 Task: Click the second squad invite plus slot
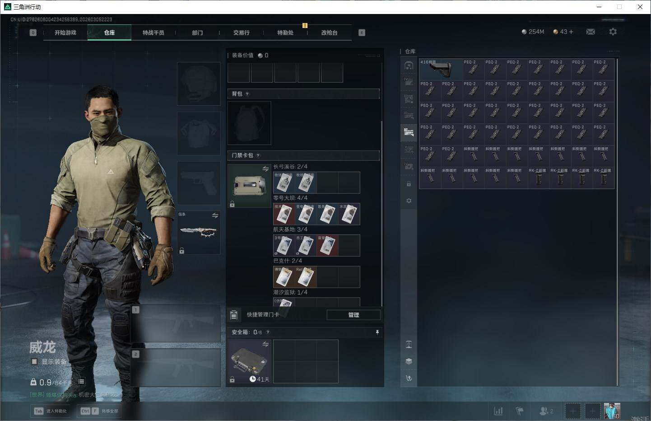593,411
